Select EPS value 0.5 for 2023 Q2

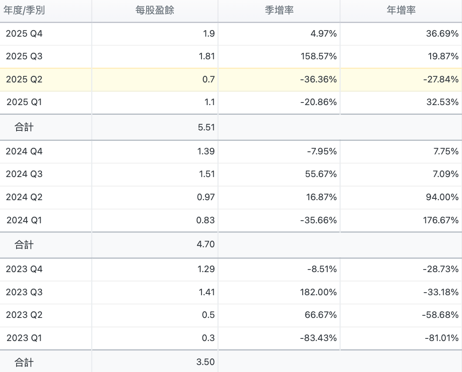[x=208, y=315]
